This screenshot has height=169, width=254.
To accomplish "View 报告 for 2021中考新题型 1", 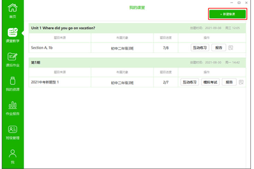I will (229, 82).
